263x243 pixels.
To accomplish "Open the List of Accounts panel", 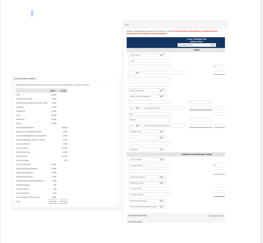I will [135, 221].
